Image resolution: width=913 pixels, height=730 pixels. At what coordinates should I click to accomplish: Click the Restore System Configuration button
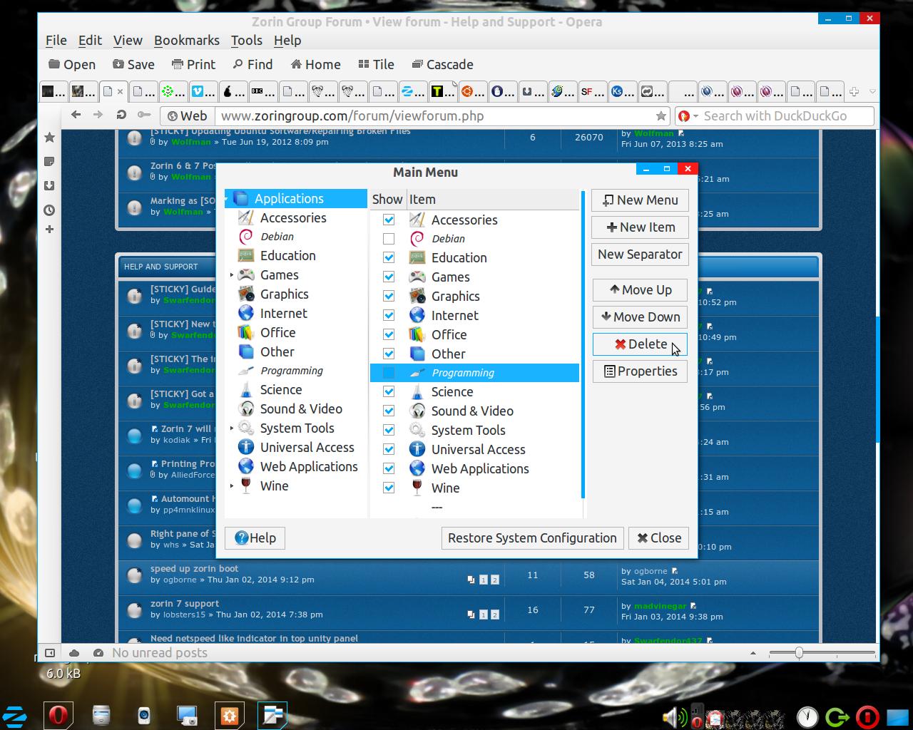[532, 538]
